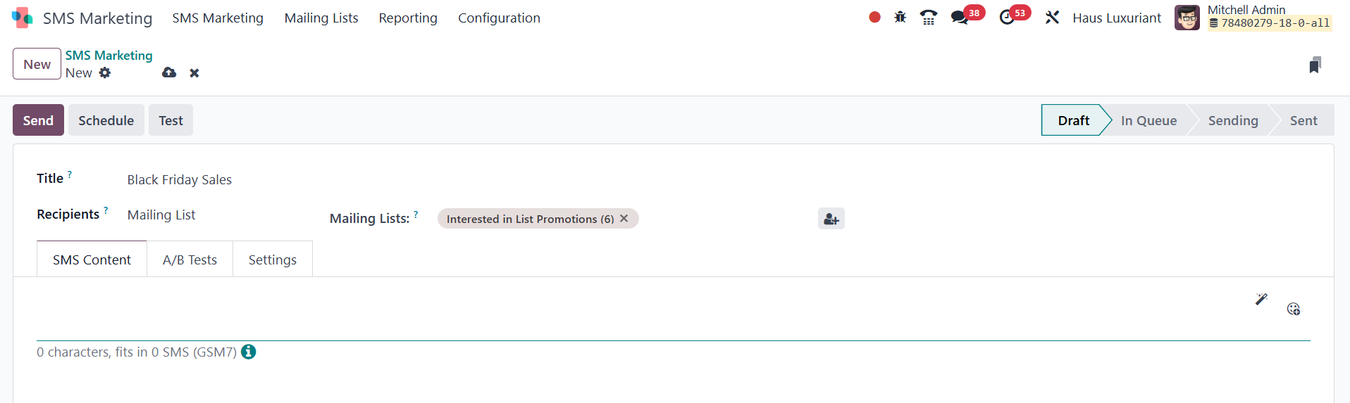Click the debug bug icon
The width and height of the screenshot is (1350, 403).
900,18
